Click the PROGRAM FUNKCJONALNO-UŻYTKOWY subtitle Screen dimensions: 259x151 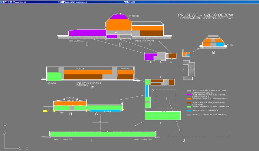point(206,18)
